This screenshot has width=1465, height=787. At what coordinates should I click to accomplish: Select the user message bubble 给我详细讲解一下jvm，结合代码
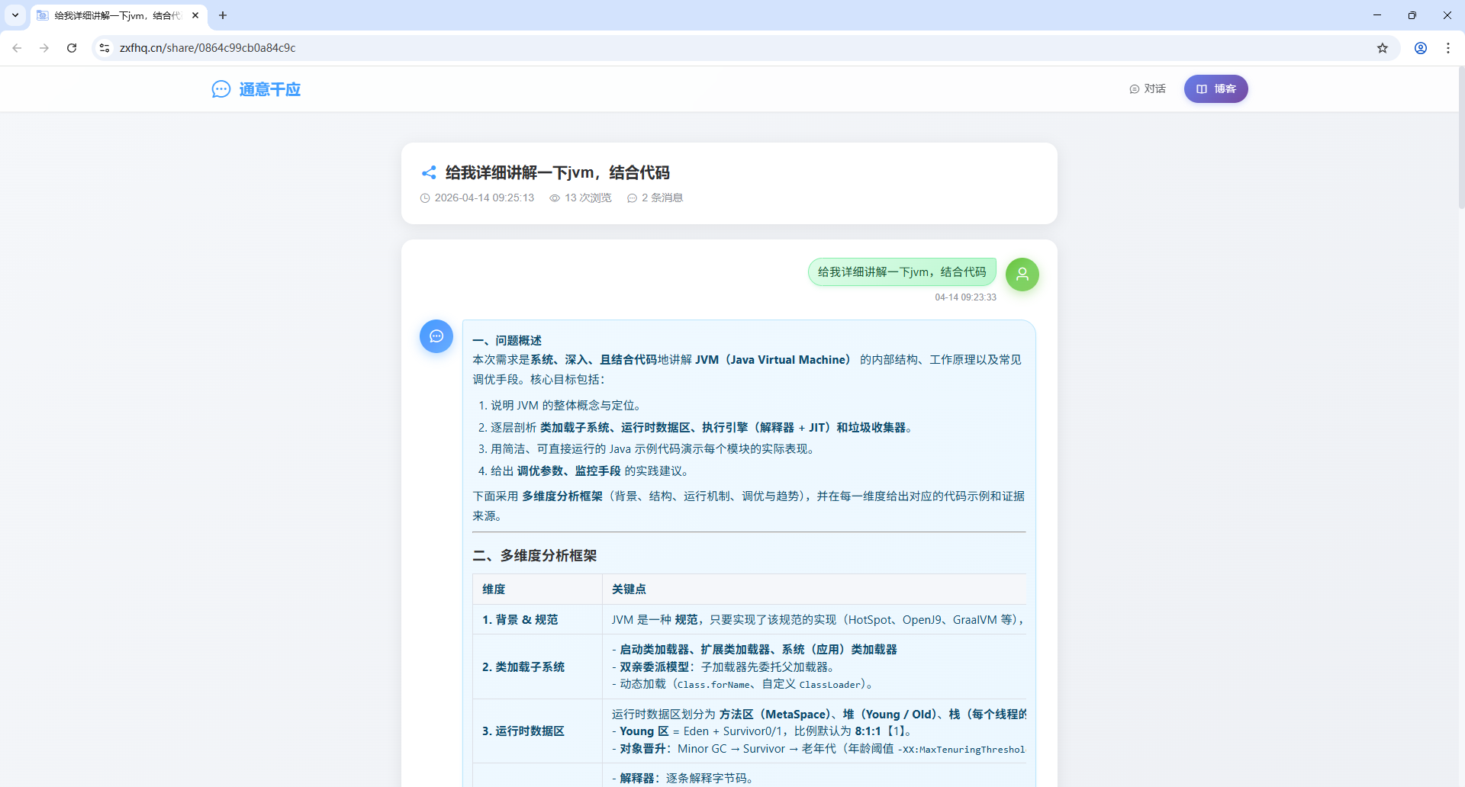pyautogui.click(x=902, y=272)
